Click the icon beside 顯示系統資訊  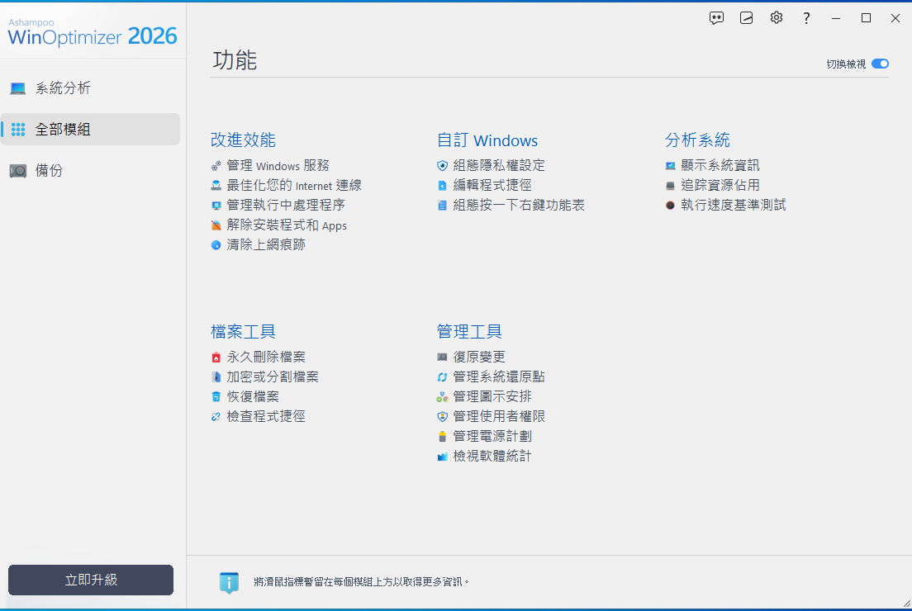670,166
